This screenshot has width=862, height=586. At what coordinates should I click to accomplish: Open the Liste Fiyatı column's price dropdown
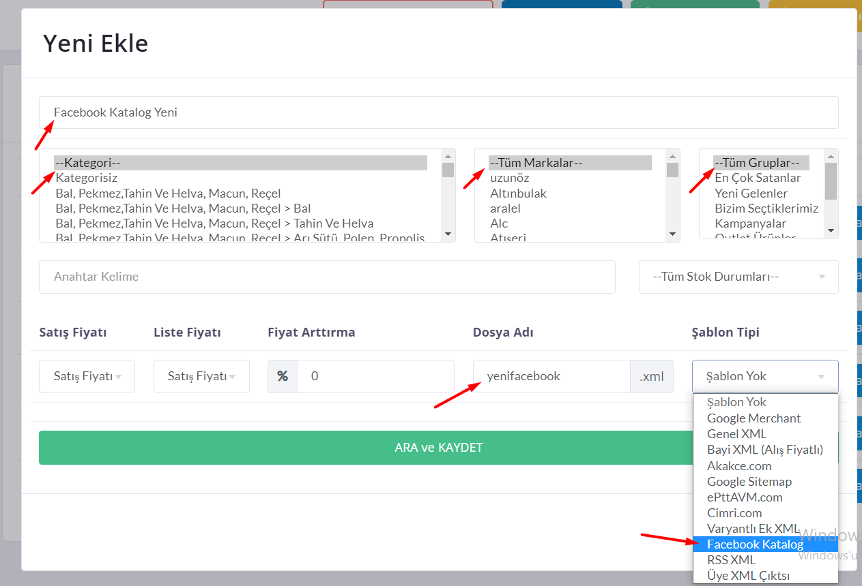point(201,376)
